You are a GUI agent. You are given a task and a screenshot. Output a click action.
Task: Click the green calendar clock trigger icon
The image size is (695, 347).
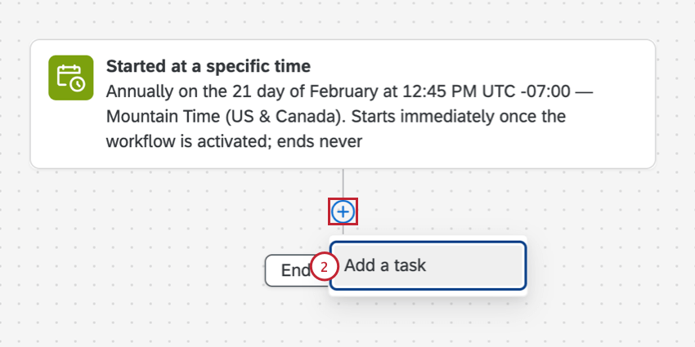click(69, 78)
